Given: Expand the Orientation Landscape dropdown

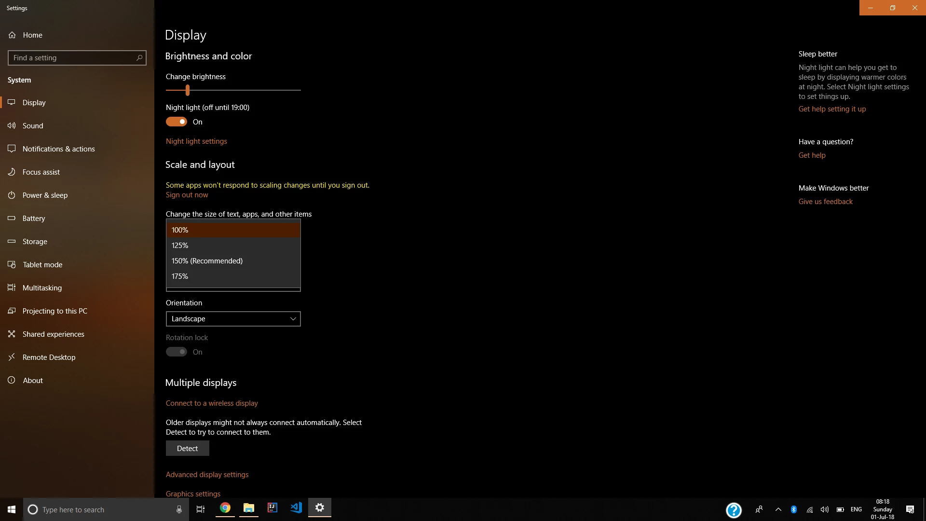Looking at the screenshot, I should (x=233, y=319).
